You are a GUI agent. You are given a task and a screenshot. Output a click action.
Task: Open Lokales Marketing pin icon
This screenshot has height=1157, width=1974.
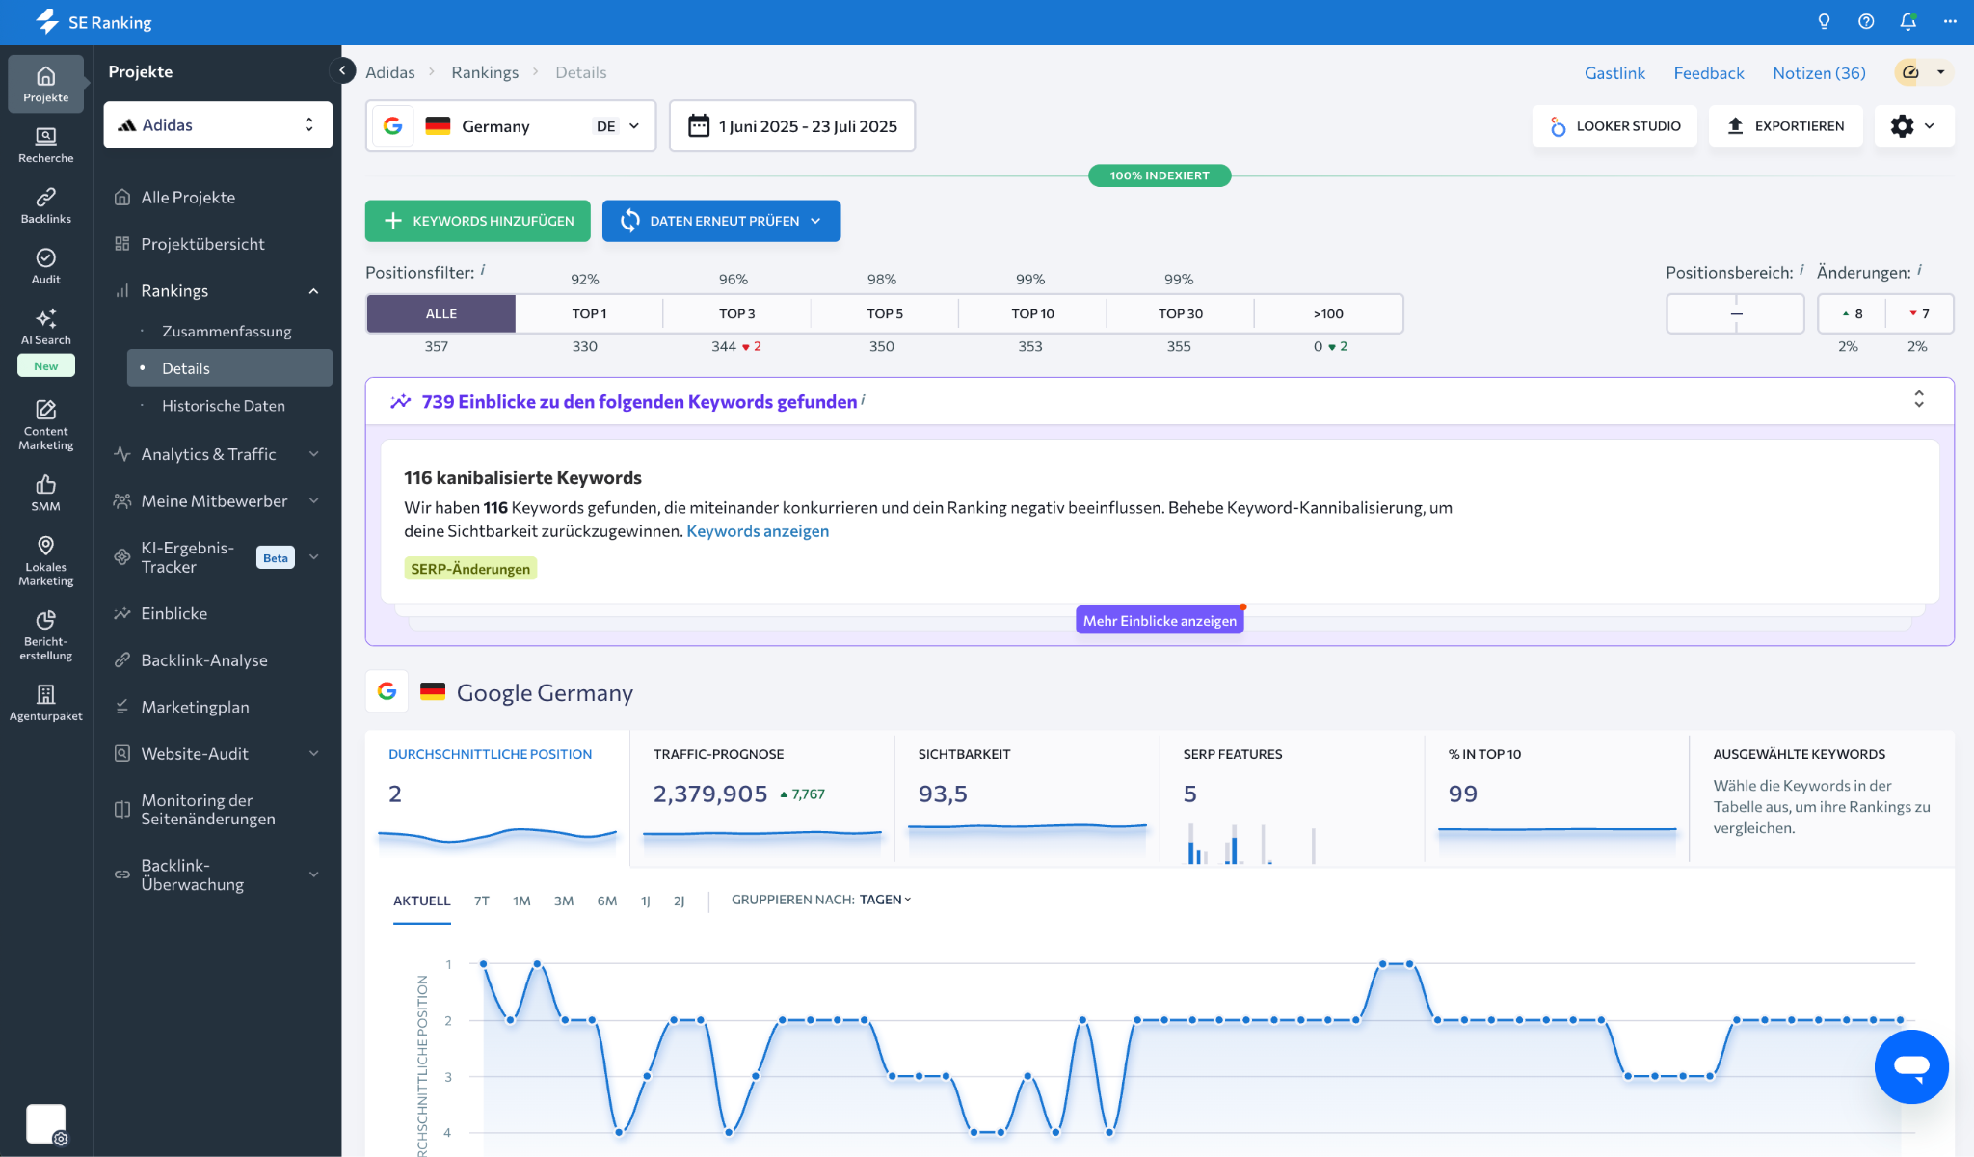click(x=45, y=560)
